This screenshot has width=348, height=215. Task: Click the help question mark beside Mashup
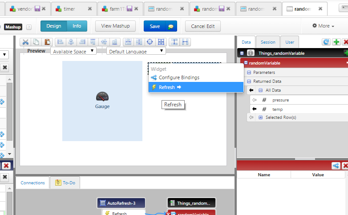29,27
